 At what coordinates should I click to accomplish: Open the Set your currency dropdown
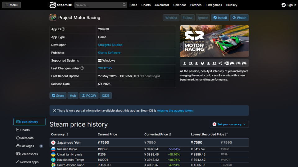click(229, 124)
